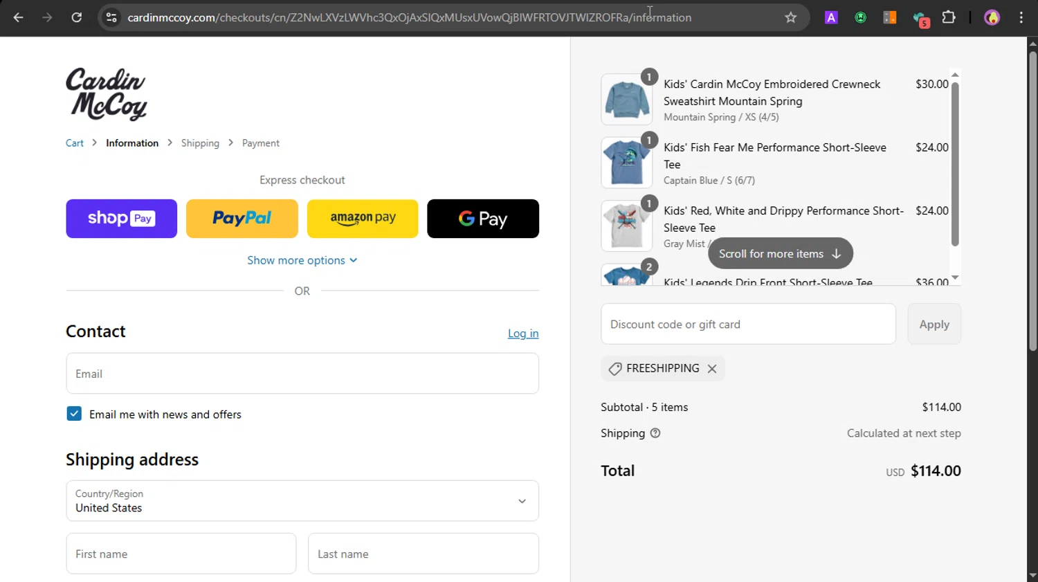
Task: Open the orange square extension icon
Action: click(x=890, y=17)
